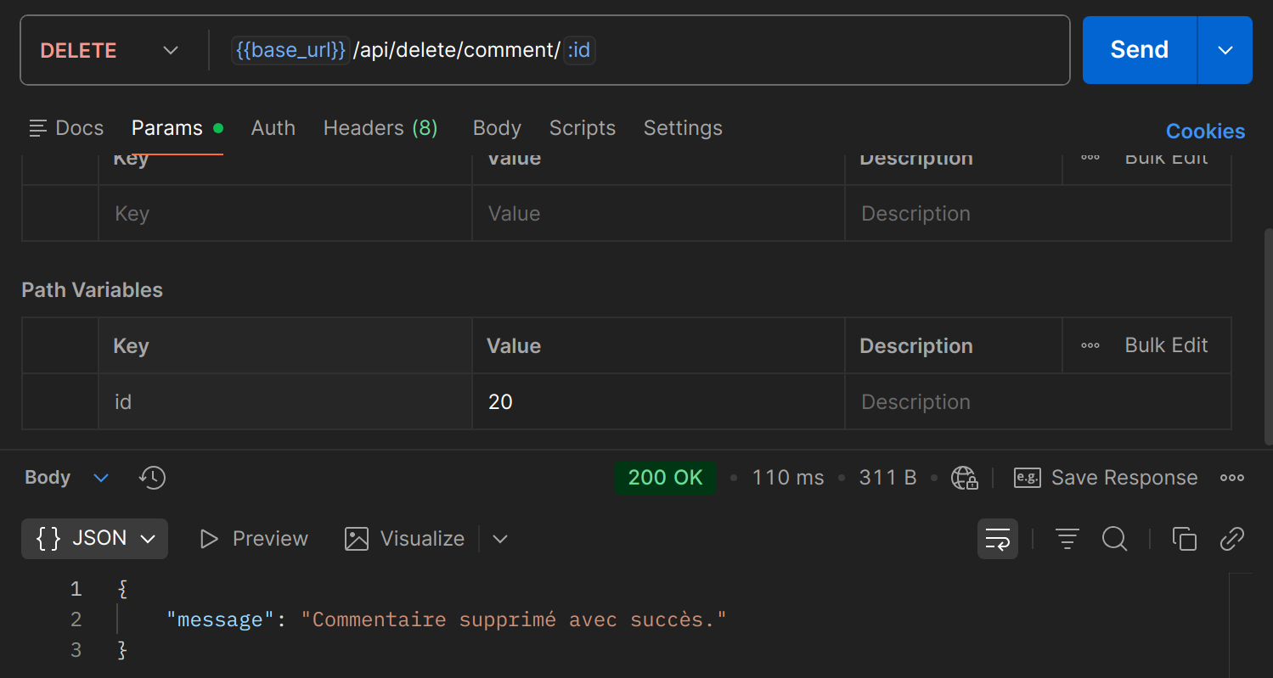Image resolution: width=1273 pixels, height=678 pixels.
Task: Click the "Commentaire supprimé avec succès." value
Action: tap(514, 619)
